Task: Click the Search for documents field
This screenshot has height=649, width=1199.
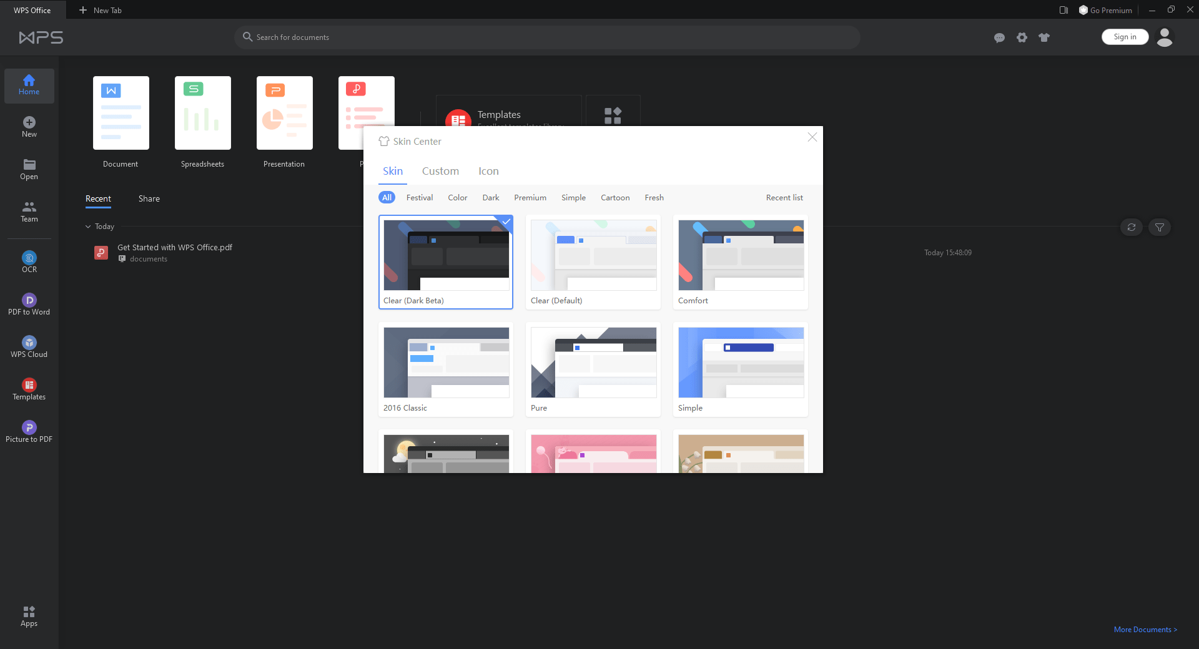Action: point(546,37)
